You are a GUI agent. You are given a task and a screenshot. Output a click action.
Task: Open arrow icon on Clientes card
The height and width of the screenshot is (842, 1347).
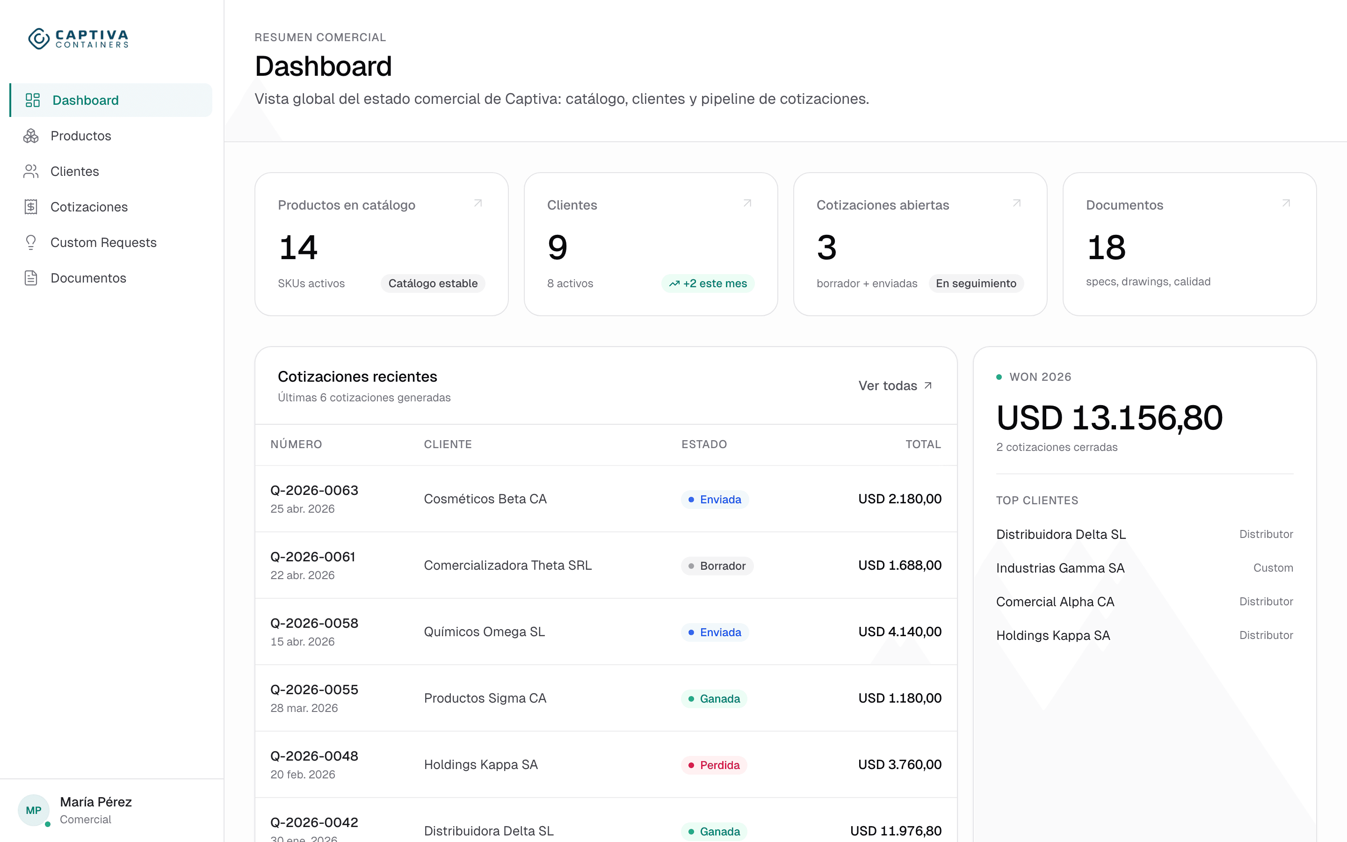[747, 203]
